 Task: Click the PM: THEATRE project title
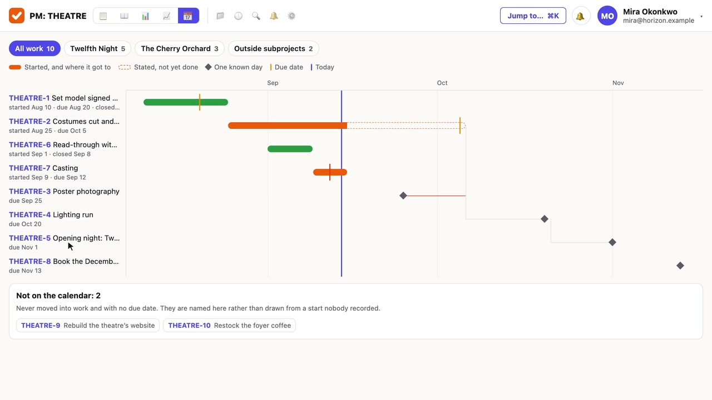[x=58, y=16]
